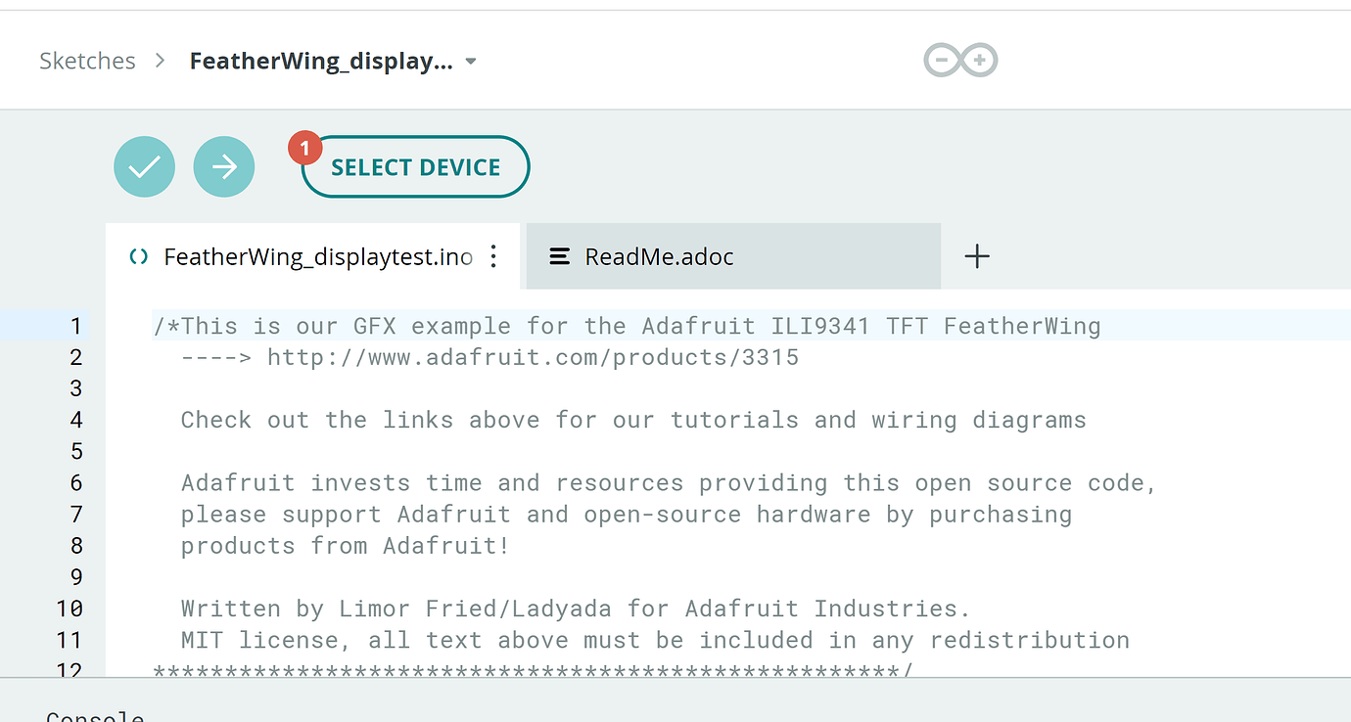Upload the sketch using the arrow icon

(224, 166)
